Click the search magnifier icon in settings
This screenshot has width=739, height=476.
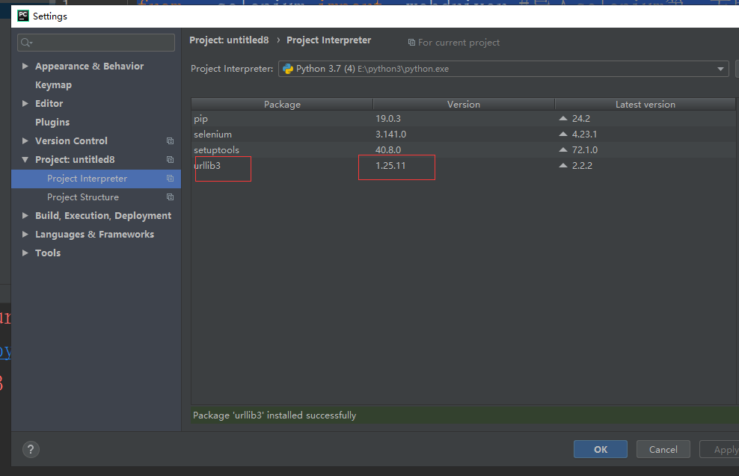[x=26, y=43]
